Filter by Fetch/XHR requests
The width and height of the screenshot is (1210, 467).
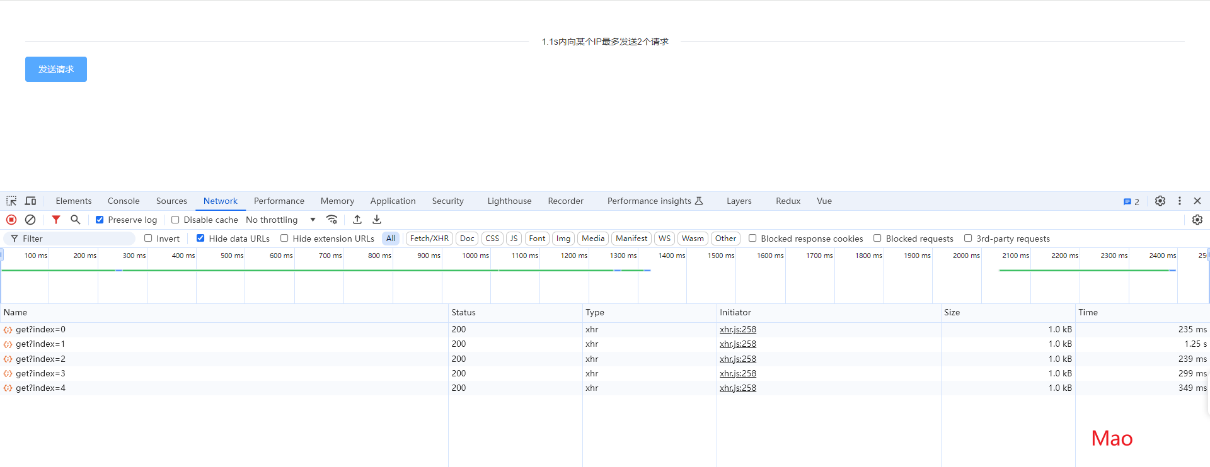tap(429, 239)
